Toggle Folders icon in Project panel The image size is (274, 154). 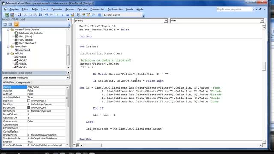(16, 24)
